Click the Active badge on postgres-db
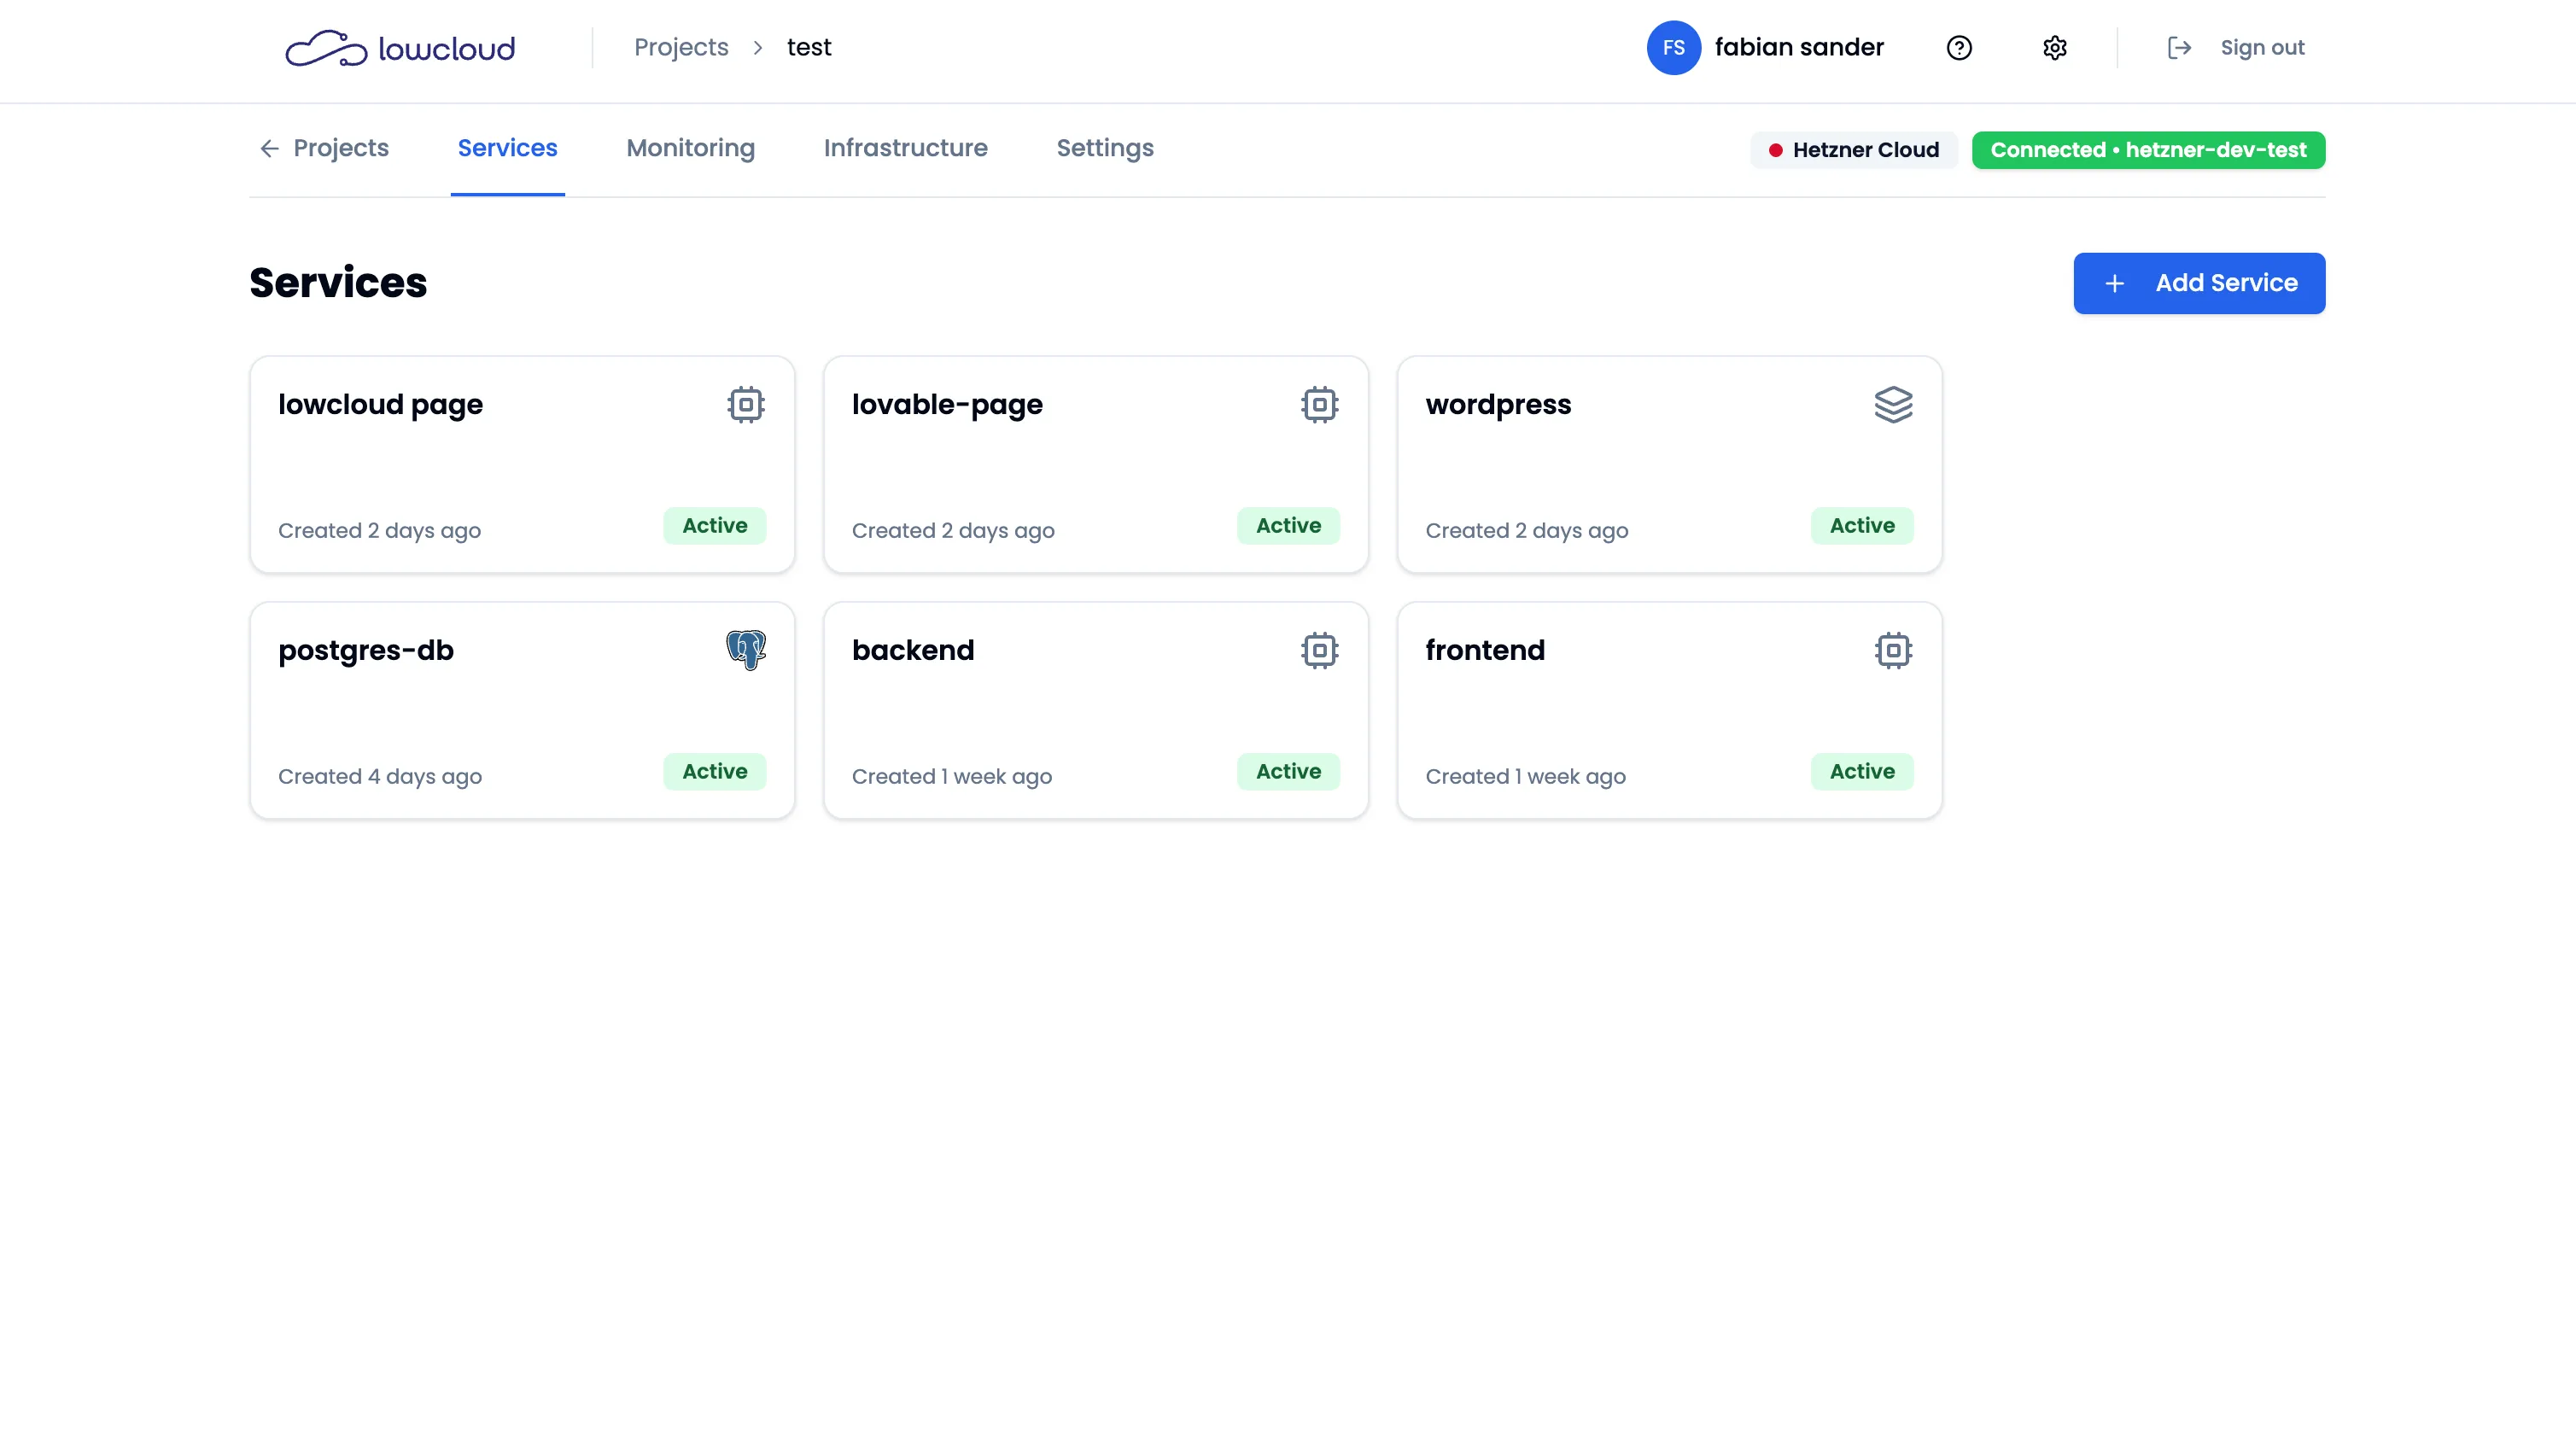Image resolution: width=2576 pixels, height=1436 pixels. point(714,771)
